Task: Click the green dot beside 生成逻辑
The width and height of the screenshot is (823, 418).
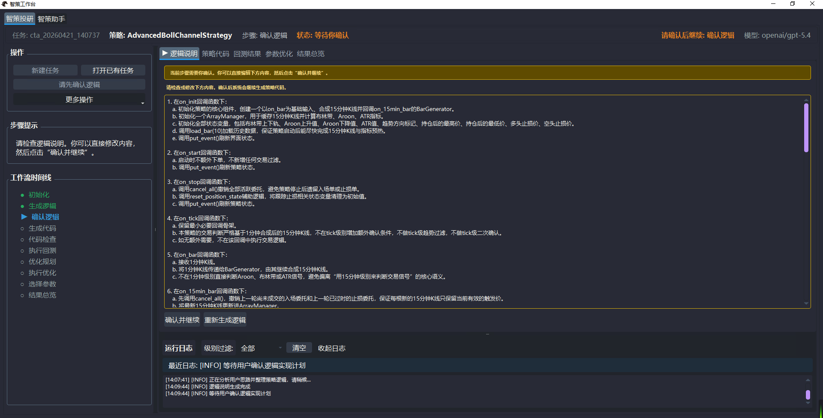Action: 22,206
